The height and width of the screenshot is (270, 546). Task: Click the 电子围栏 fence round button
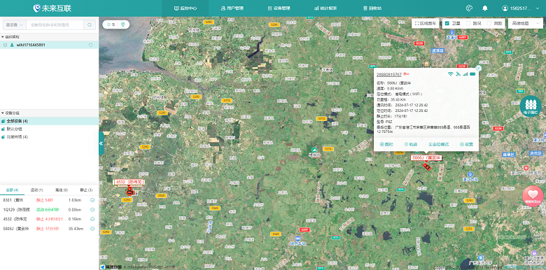coord(531,106)
